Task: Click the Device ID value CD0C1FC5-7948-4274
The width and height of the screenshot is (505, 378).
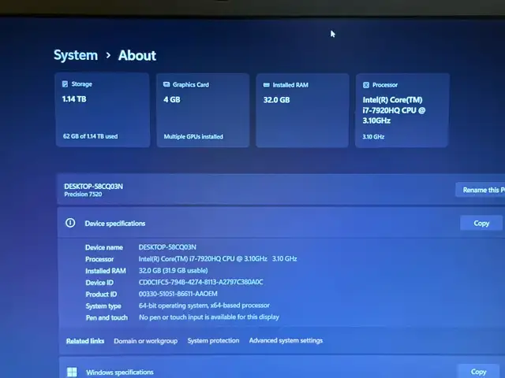Action: pos(200,282)
